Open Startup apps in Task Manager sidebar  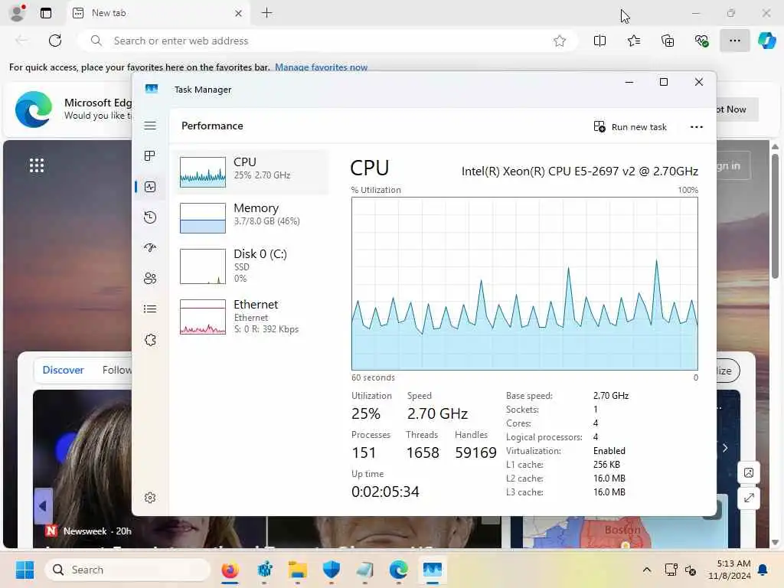click(150, 248)
